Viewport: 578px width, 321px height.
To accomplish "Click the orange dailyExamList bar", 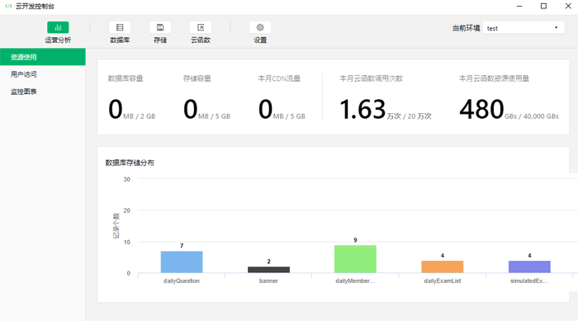I will [x=443, y=267].
